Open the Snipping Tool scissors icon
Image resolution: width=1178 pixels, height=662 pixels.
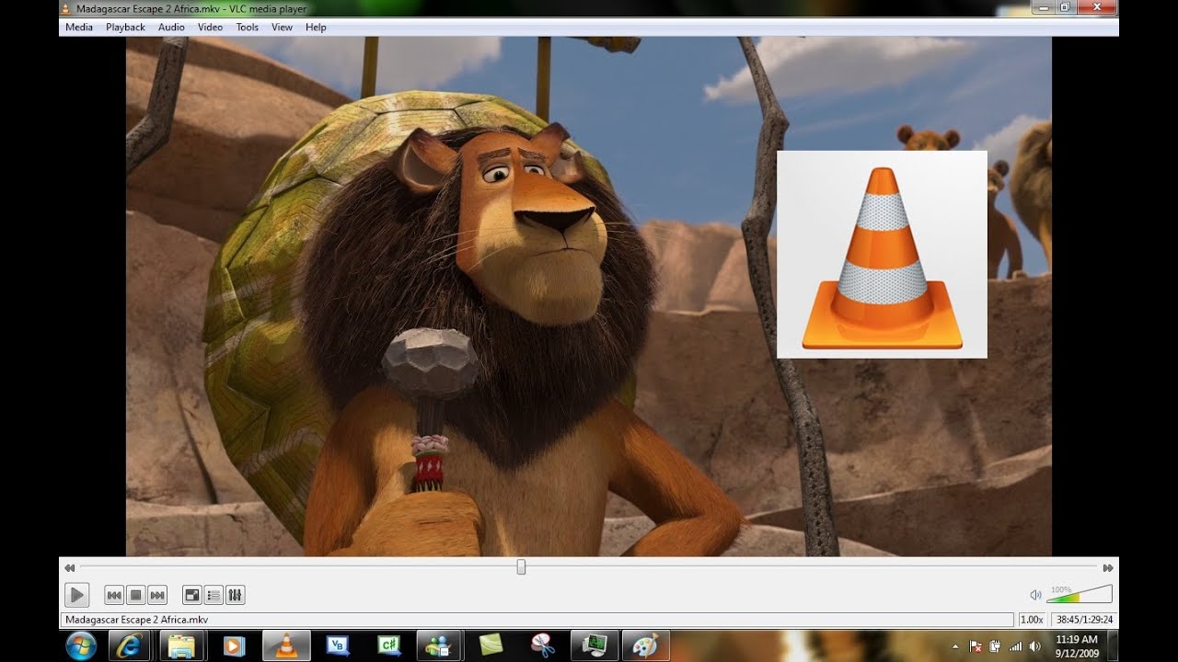[542, 645]
